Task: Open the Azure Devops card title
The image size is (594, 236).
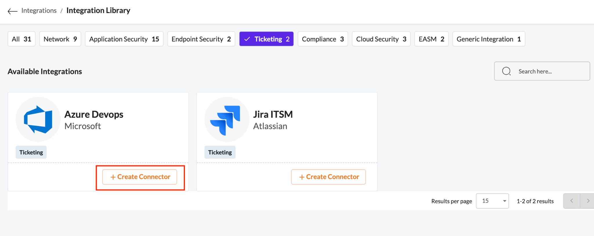Action: pos(94,114)
